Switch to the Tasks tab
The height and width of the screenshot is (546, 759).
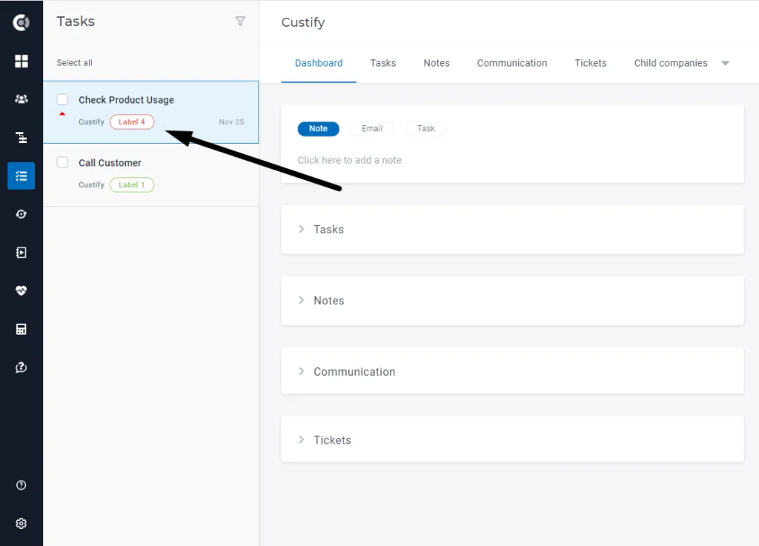pyautogui.click(x=383, y=64)
